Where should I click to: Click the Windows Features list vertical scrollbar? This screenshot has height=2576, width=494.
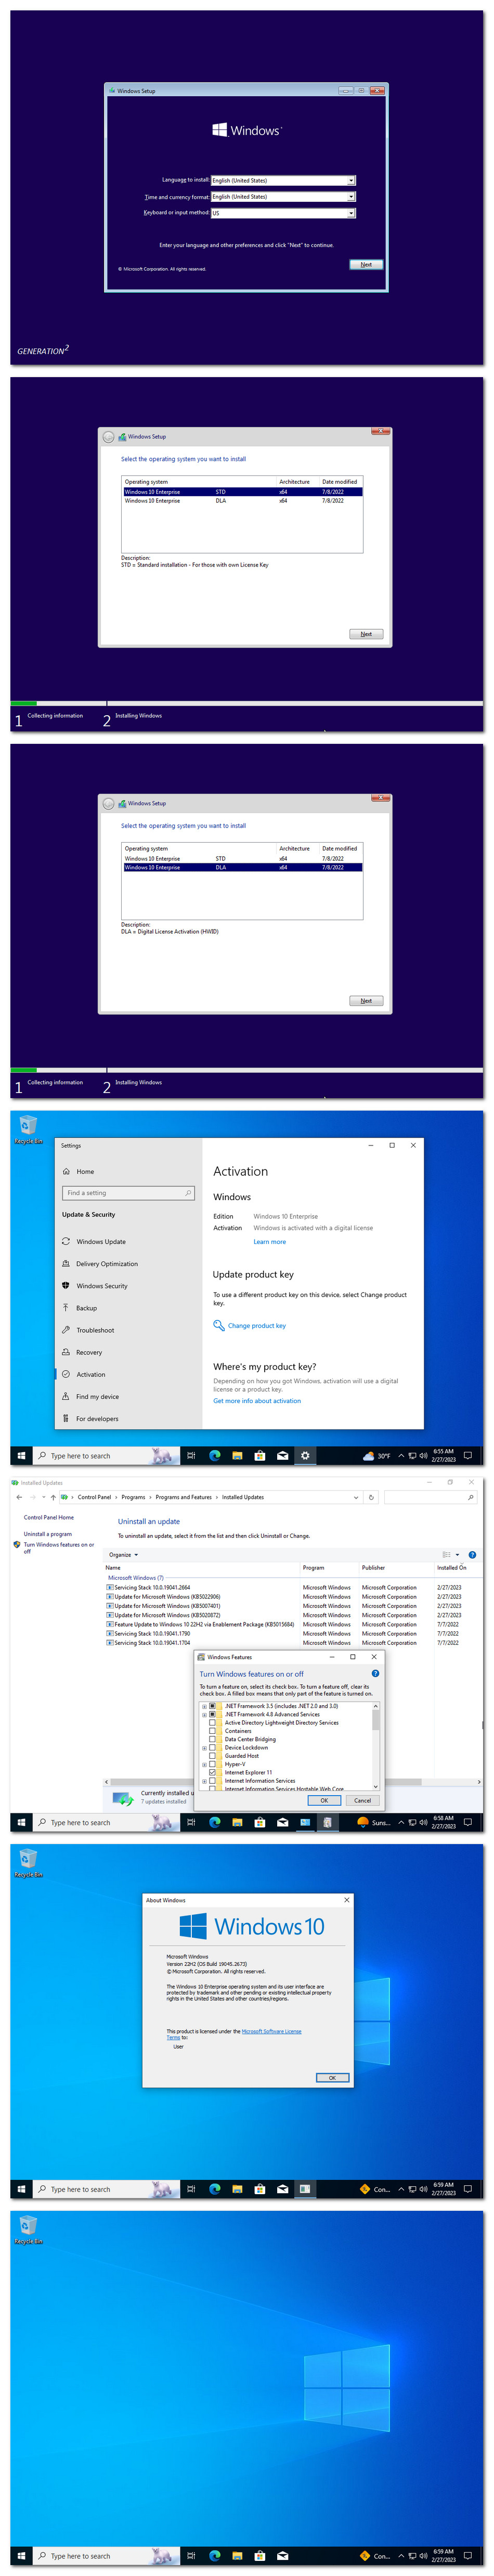click(376, 1746)
